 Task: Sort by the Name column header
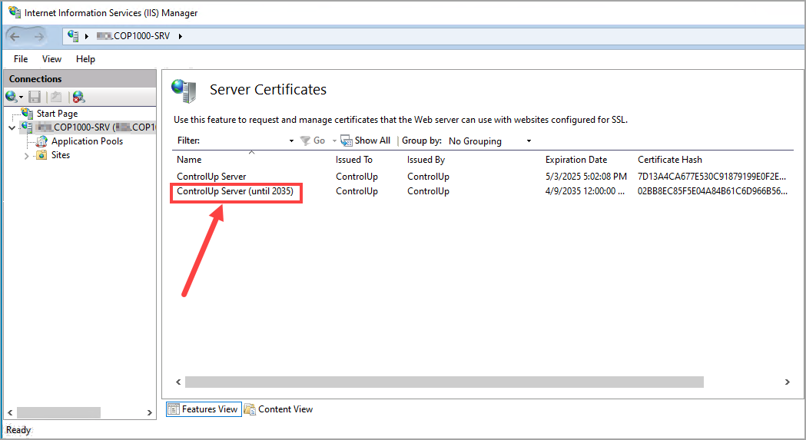point(189,160)
